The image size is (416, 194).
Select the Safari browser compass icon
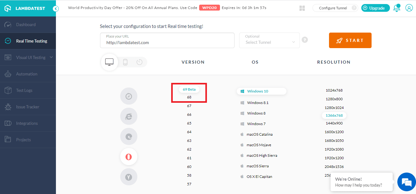click(129, 96)
